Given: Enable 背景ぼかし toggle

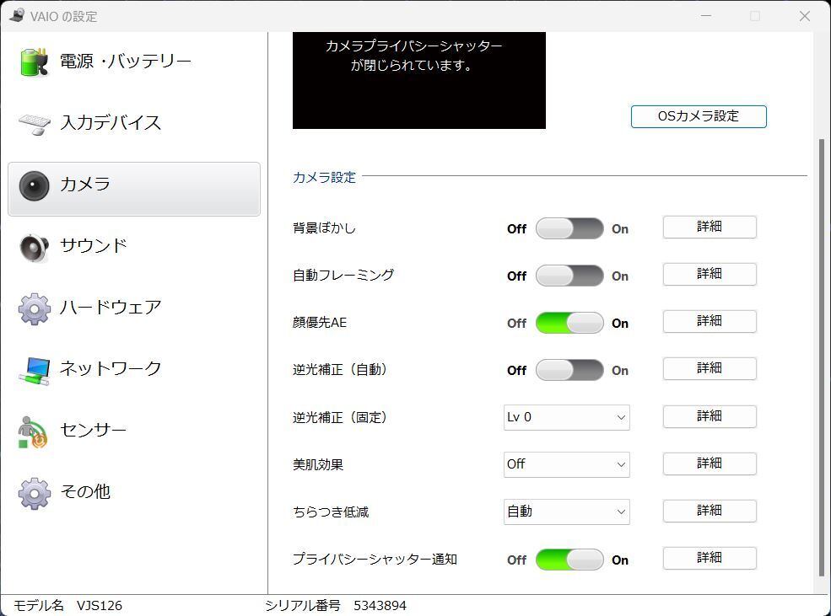Looking at the screenshot, I should [569, 228].
